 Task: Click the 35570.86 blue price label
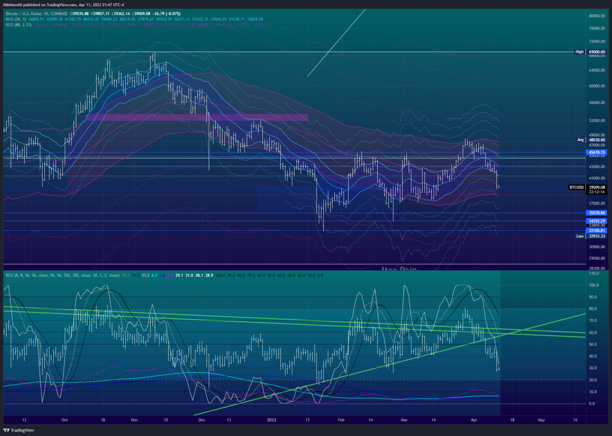pos(597,213)
